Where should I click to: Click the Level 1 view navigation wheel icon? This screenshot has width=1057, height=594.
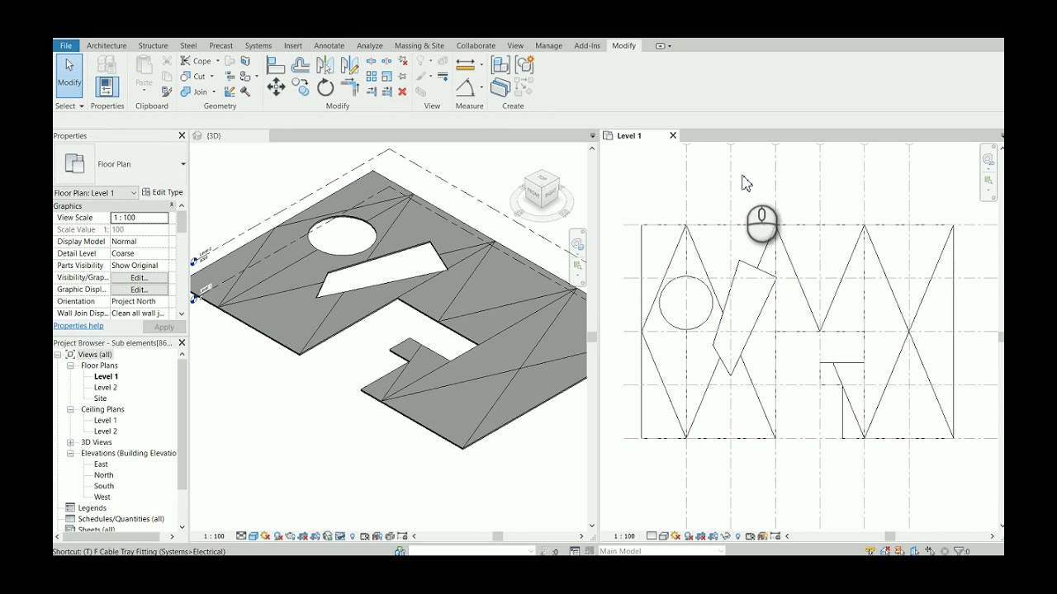[988, 160]
